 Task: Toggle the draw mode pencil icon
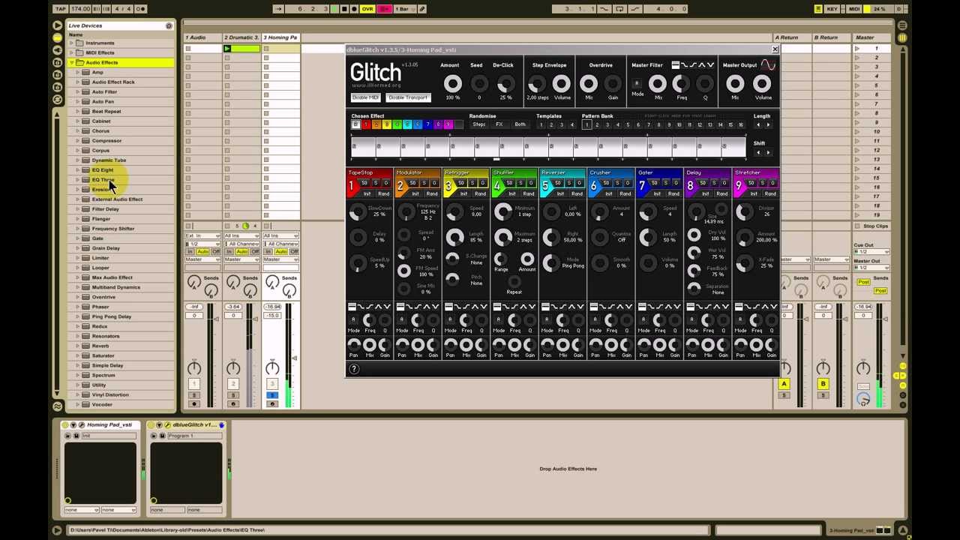pyautogui.click(x=422, y=9)
